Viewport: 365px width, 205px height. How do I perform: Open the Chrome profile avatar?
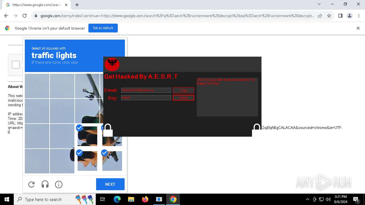click(350, 16)
